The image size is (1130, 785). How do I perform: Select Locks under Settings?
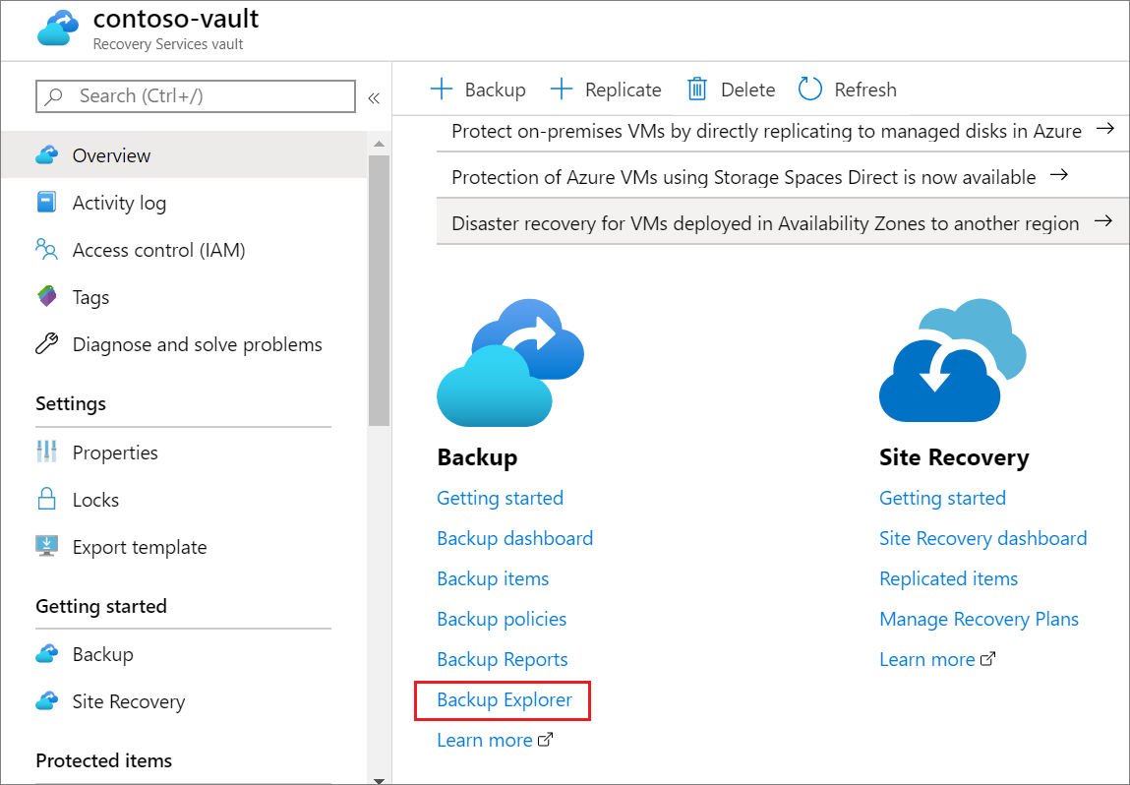click(95, 499)
